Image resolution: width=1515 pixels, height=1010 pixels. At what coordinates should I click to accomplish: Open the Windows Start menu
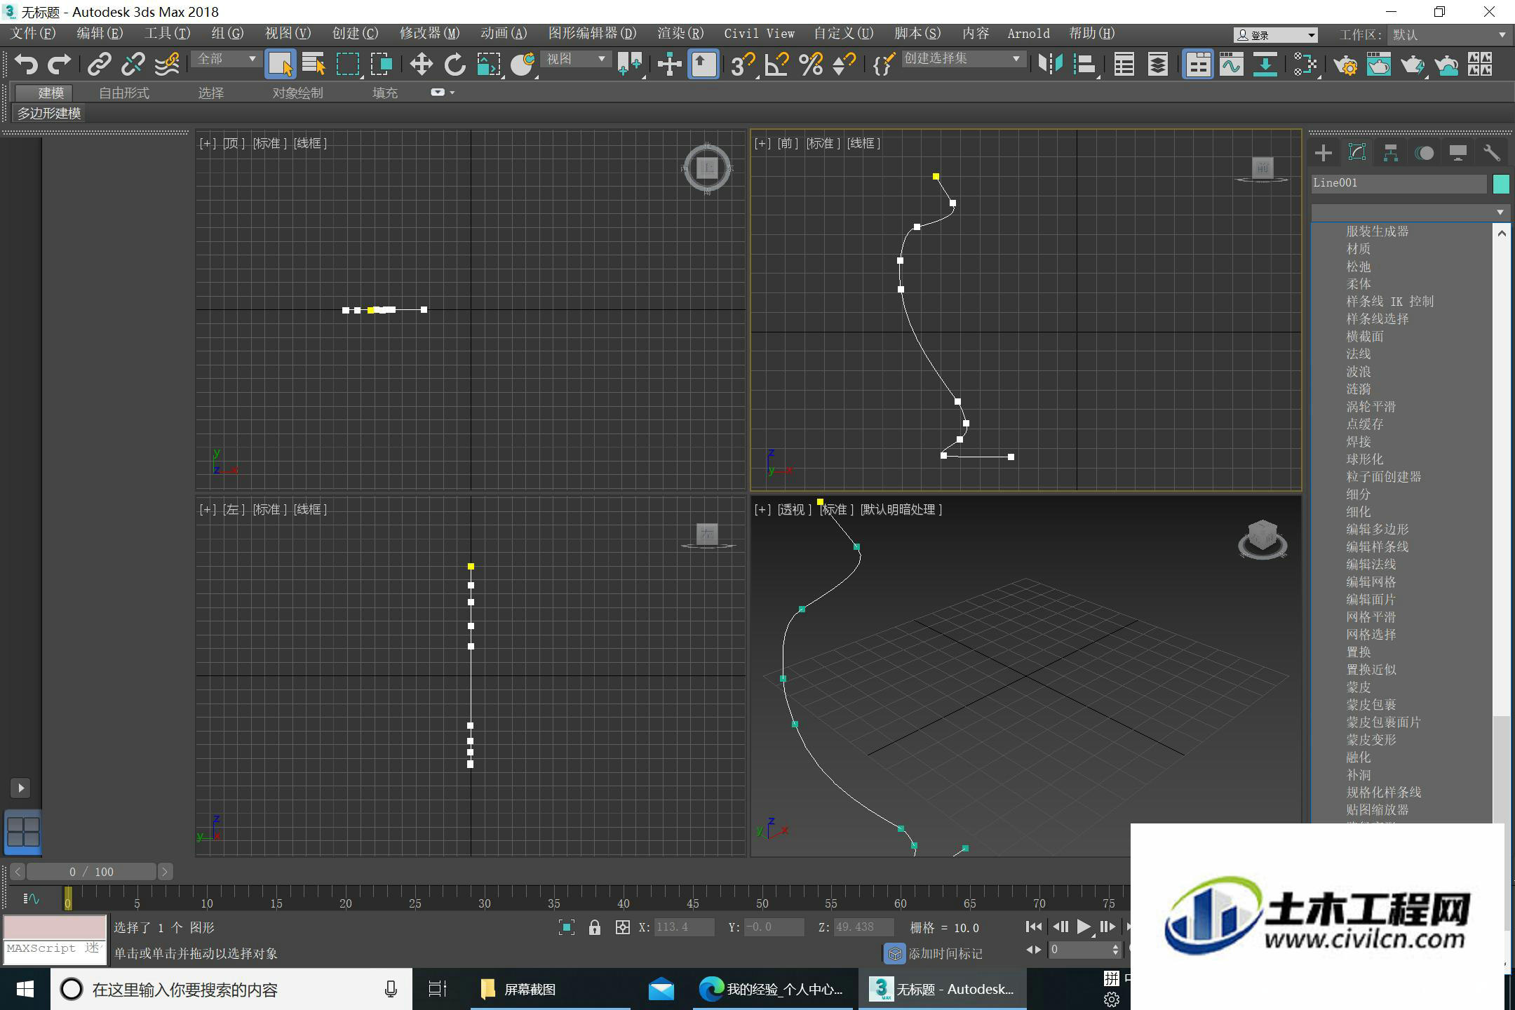coord(25,990)
